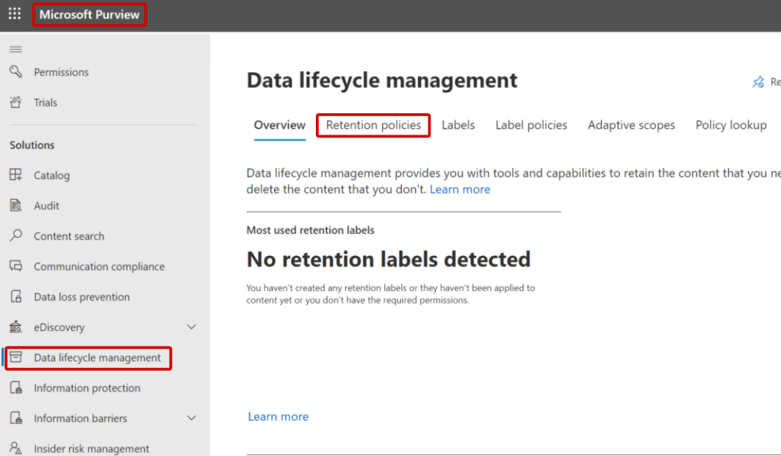The image size is (781, 456).
Task: Click the Permissions key icon
Action: point(15,71)
